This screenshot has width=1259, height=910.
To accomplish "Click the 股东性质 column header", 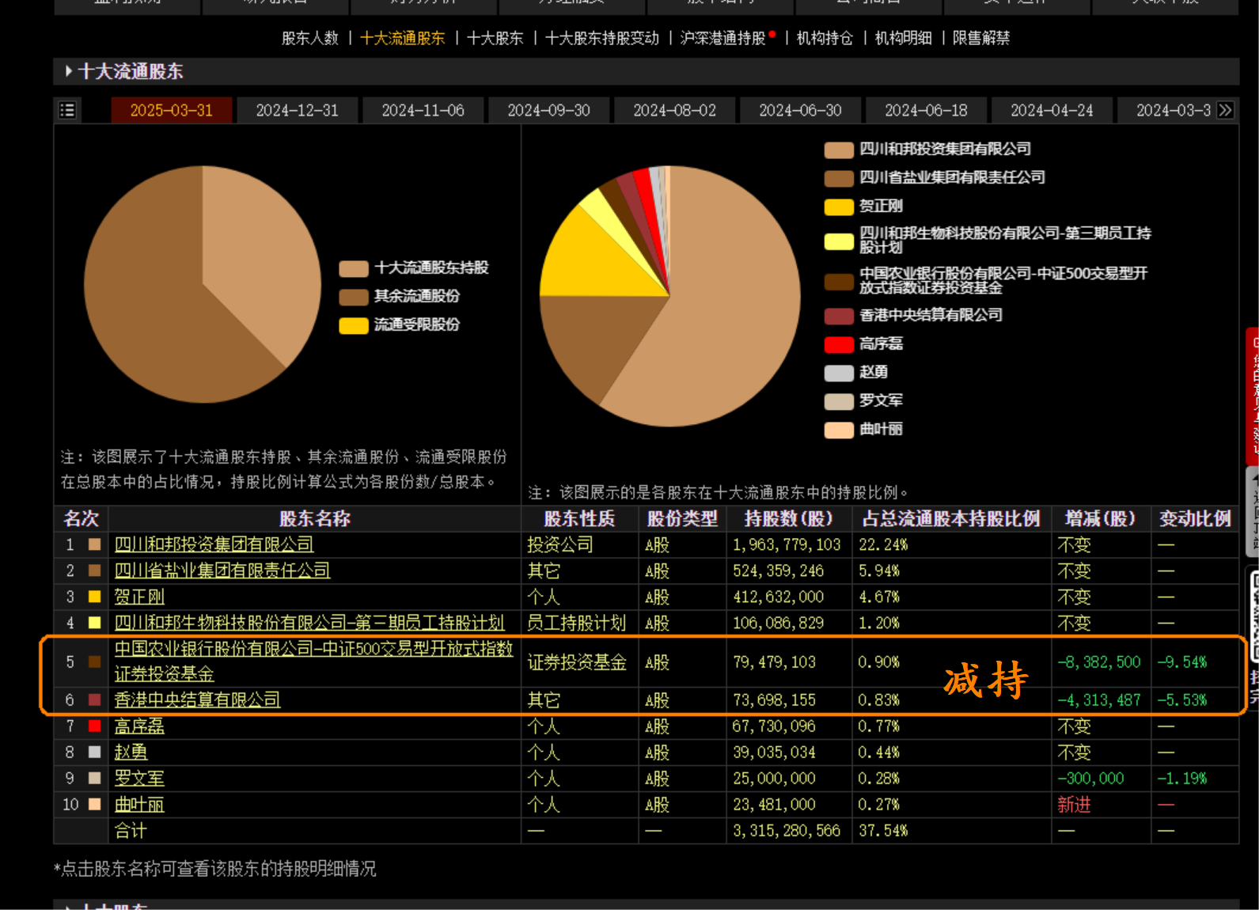I will (579, 518).
